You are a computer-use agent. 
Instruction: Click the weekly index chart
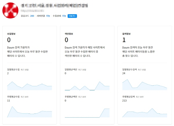87,113
